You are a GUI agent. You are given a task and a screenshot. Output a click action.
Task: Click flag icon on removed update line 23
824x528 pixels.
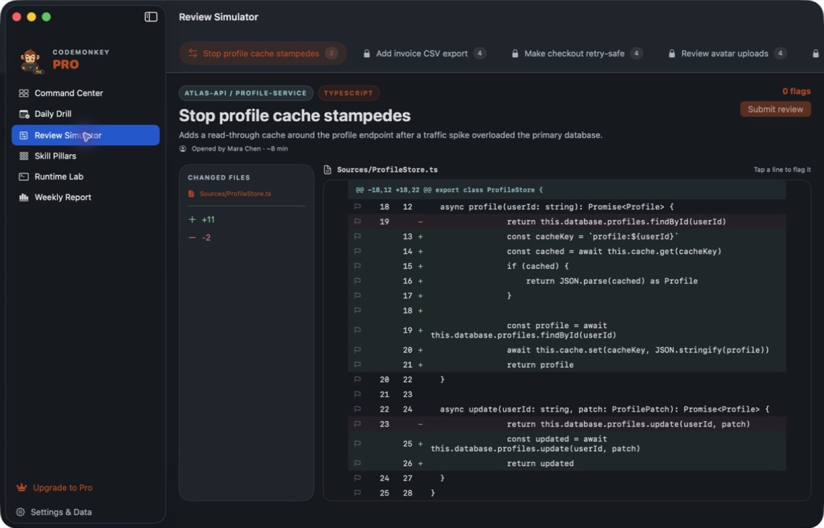(x=357, y=424)
